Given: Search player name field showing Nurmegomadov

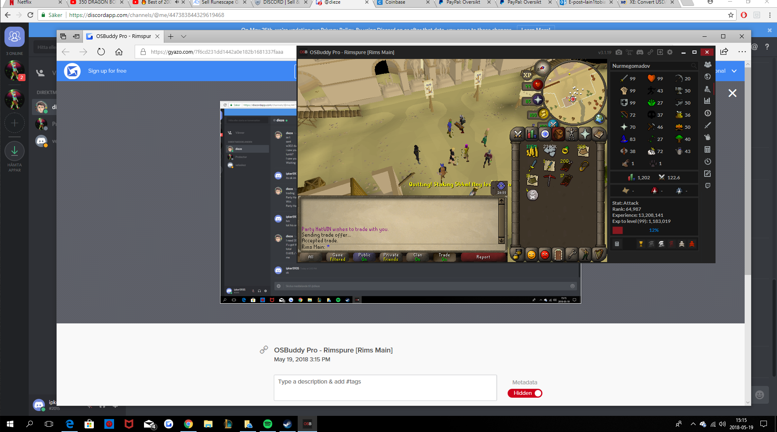Looking at the screenshot, I should [x=654, y=66].
